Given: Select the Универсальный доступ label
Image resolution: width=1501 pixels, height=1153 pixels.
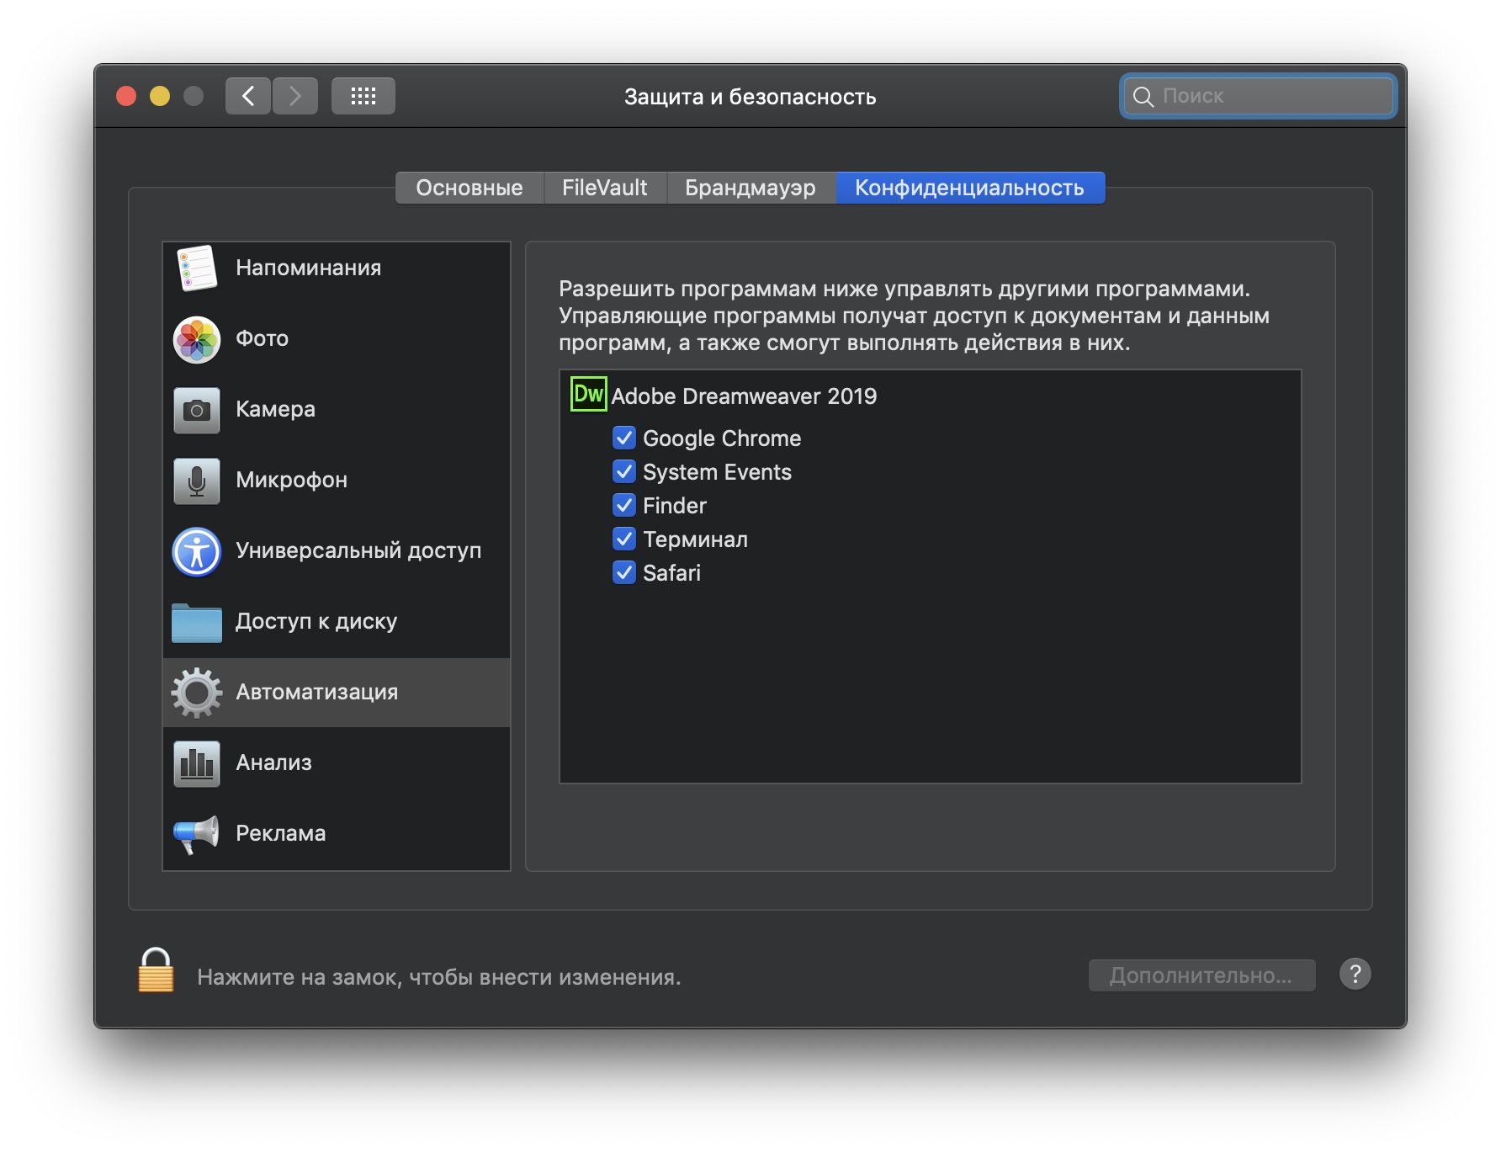Looking at the screenshot, I should point(358,550).
